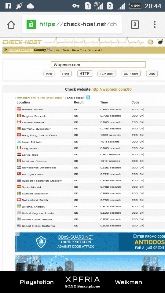Click the round gold icon in header
Image resolution: width=165 pixels, height=293 pixels.
150,42
